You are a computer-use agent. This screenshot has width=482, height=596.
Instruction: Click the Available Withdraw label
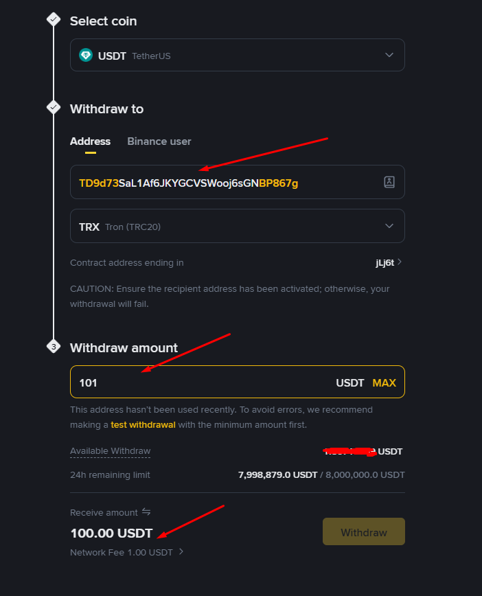tap(110, 451)
